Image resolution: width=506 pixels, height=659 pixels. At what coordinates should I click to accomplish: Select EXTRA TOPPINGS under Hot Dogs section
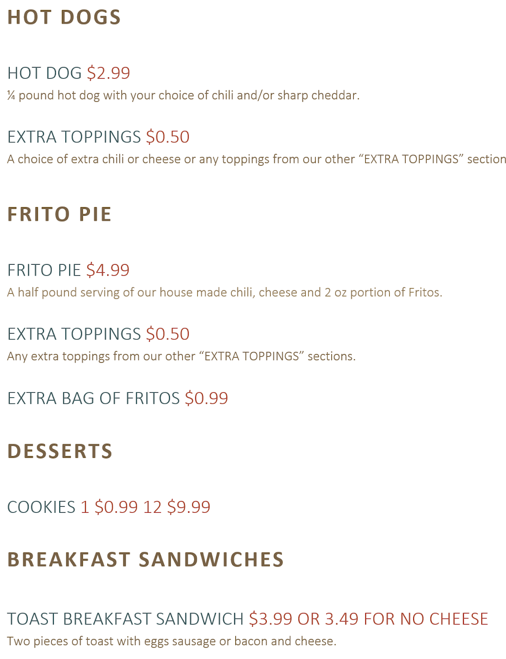(74, 137)
